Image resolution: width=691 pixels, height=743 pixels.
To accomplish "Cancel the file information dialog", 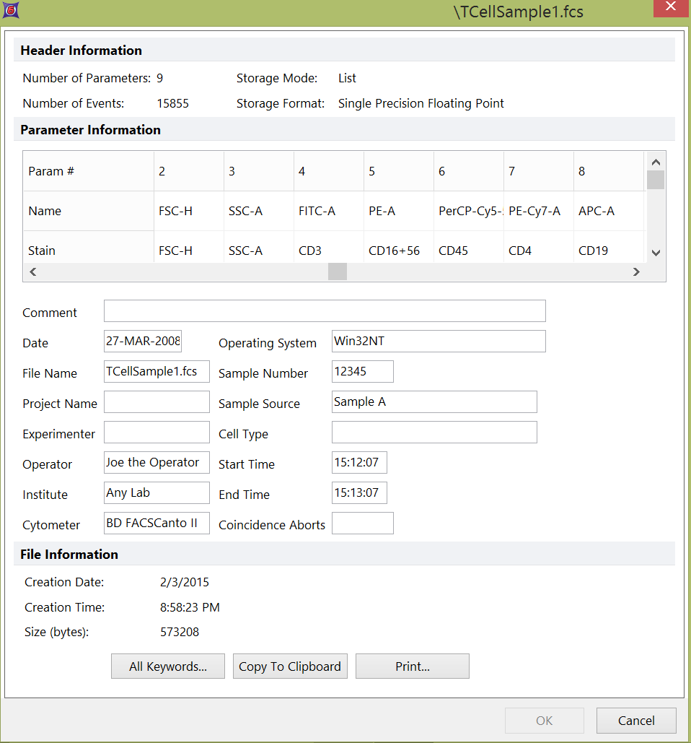I will [636, 720].
